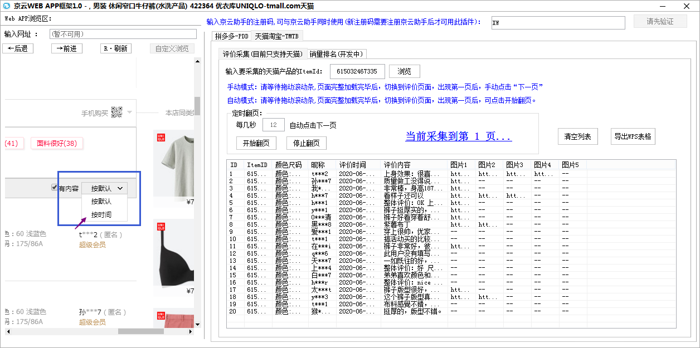Open the 评价采集 sub-tab
The image size is (700, 348).
(262, 54)
